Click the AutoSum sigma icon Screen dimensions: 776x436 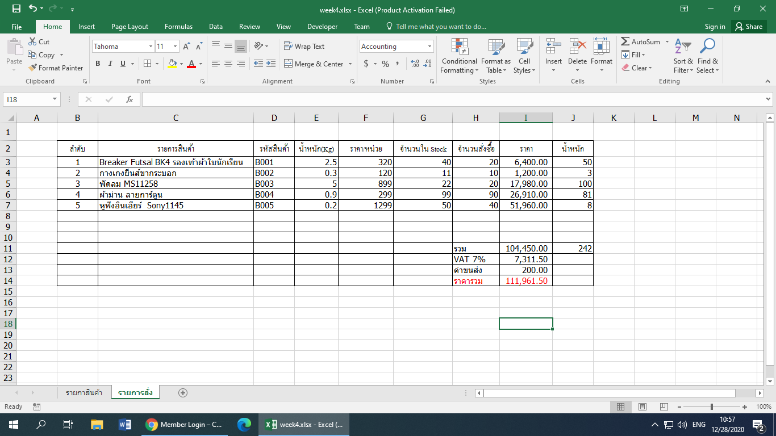pyautogui.click(x=625, y=42)
